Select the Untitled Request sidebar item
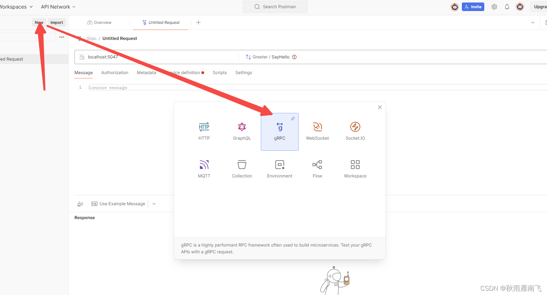547x295 pixels. point(34,59)
